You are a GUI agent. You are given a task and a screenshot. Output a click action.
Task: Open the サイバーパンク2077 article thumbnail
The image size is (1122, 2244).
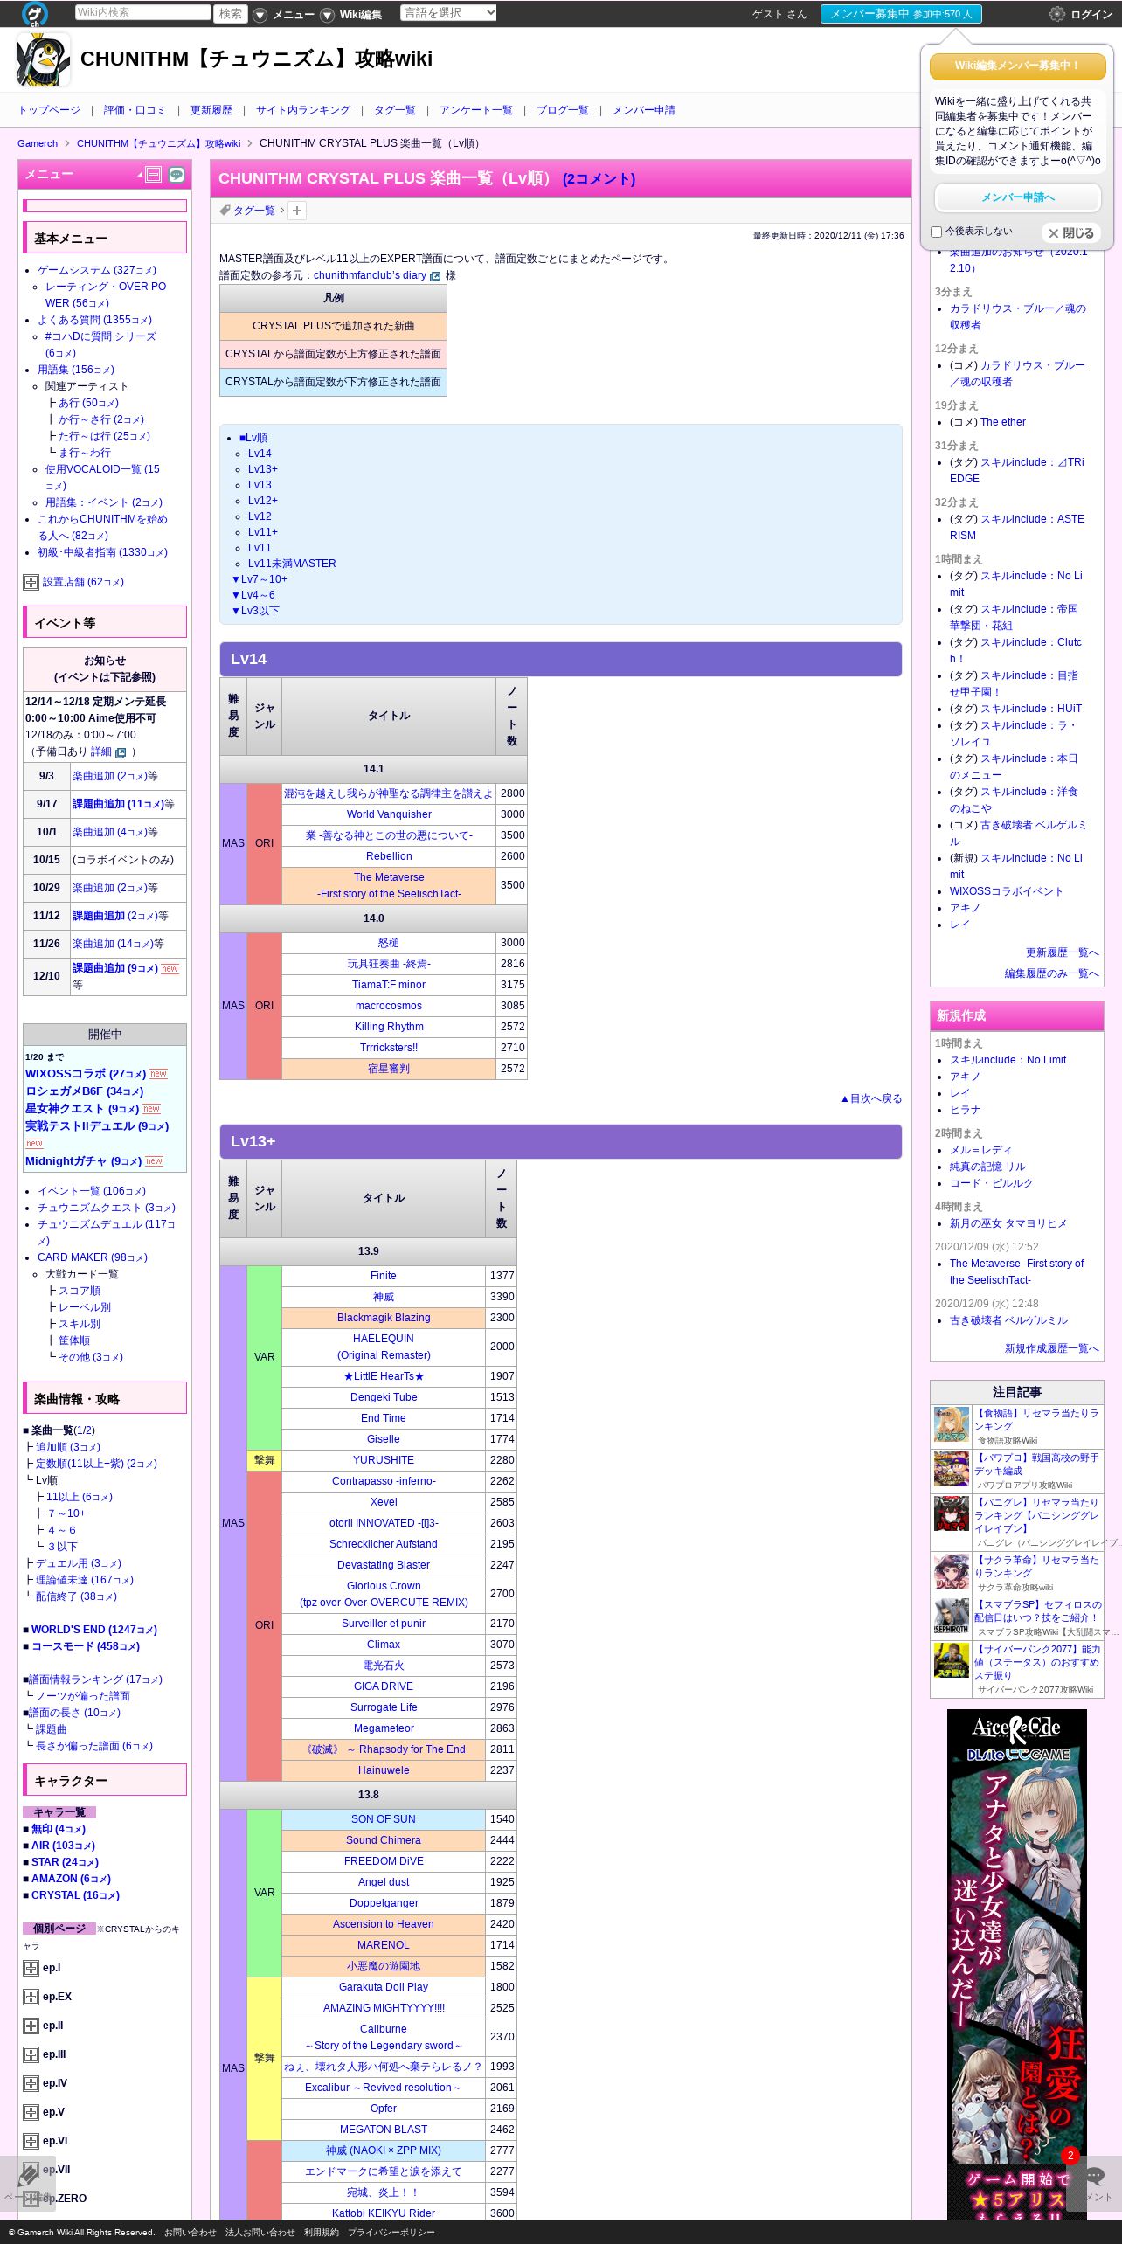point(952,1660)
